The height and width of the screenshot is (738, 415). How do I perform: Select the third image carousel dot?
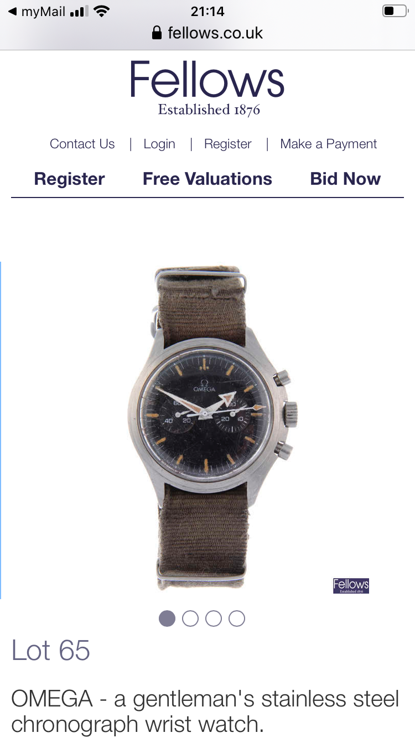tap(214, 619)
